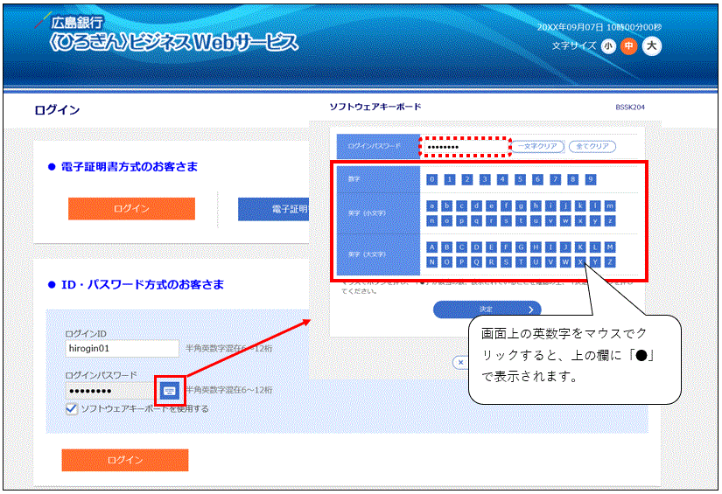Click the 広島銀行 logo in header

(76, 22)
